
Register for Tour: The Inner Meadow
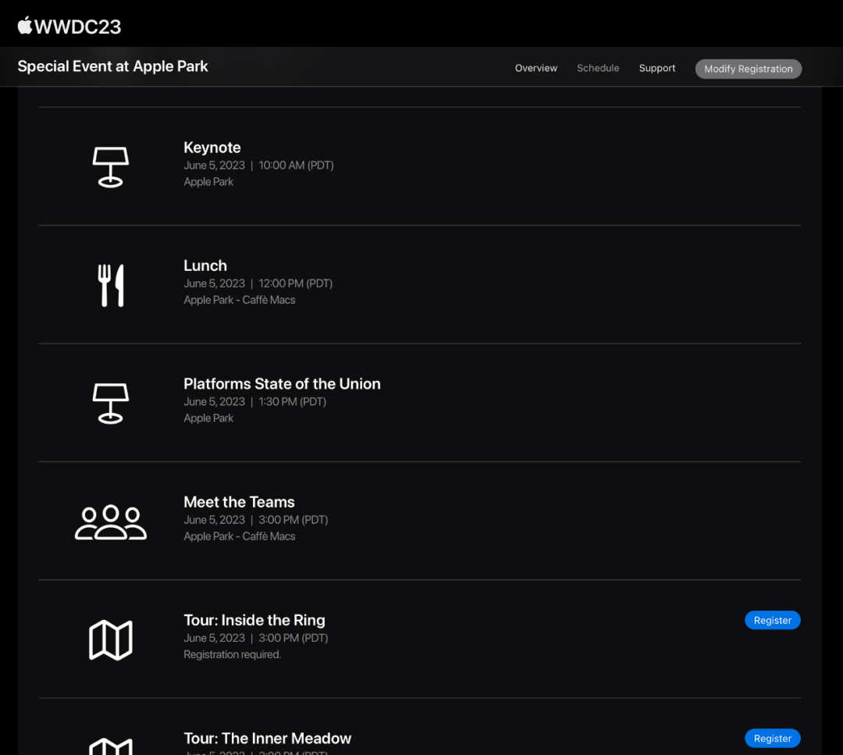[772, 738]
